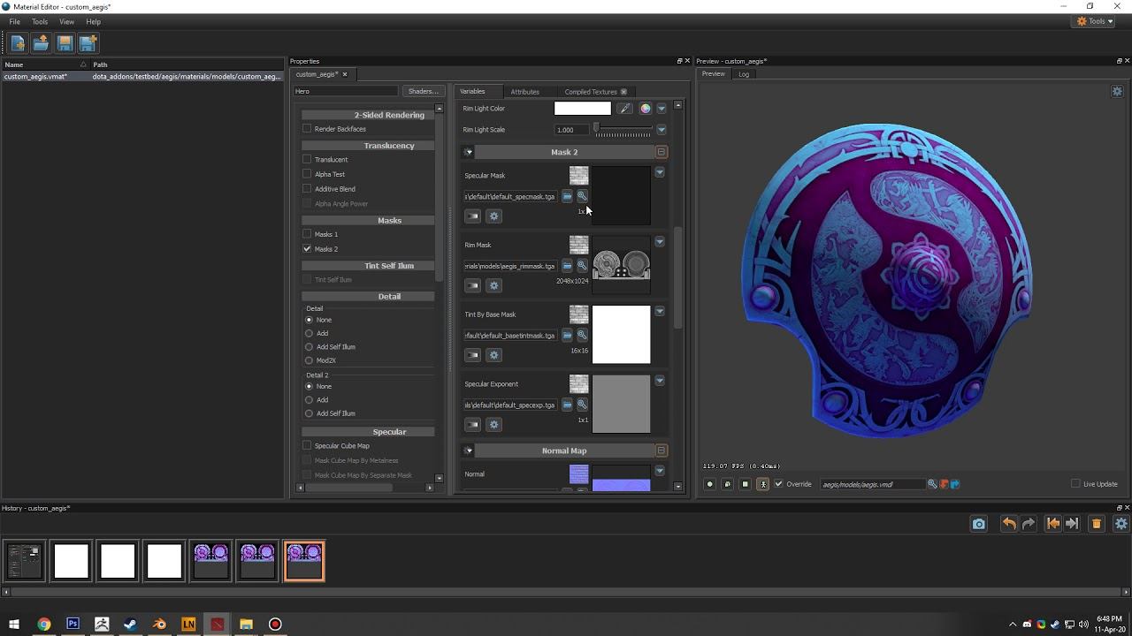Open Tools dropdown at top right
This screenshot has width=1132, height=636.
pyautogui.click(x=1094, y=21)
